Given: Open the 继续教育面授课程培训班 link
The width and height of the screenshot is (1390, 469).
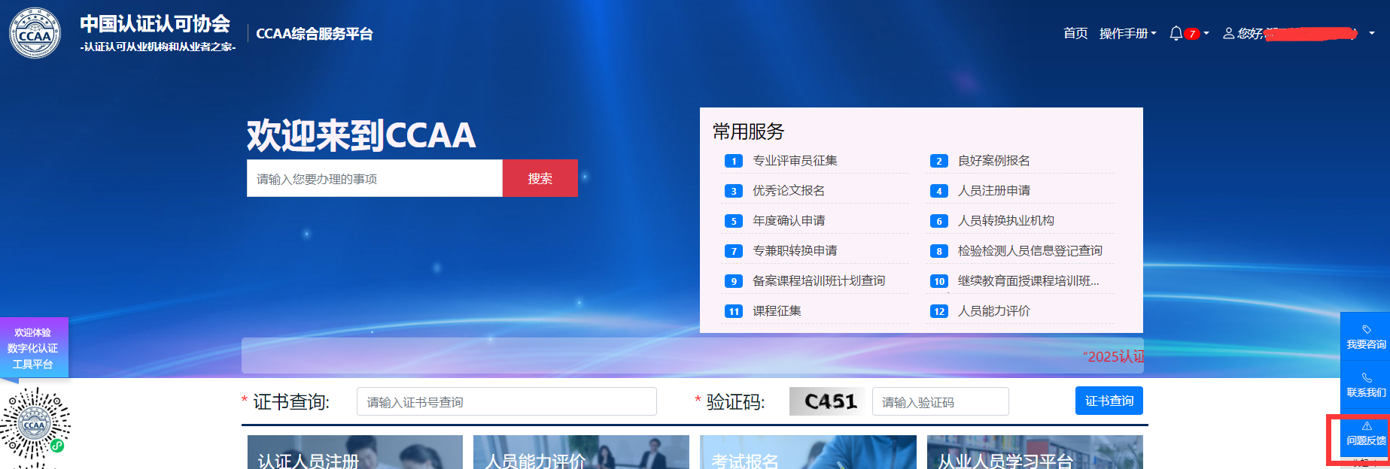Looking at the screenshot, I should click(x=1028, y=281).
